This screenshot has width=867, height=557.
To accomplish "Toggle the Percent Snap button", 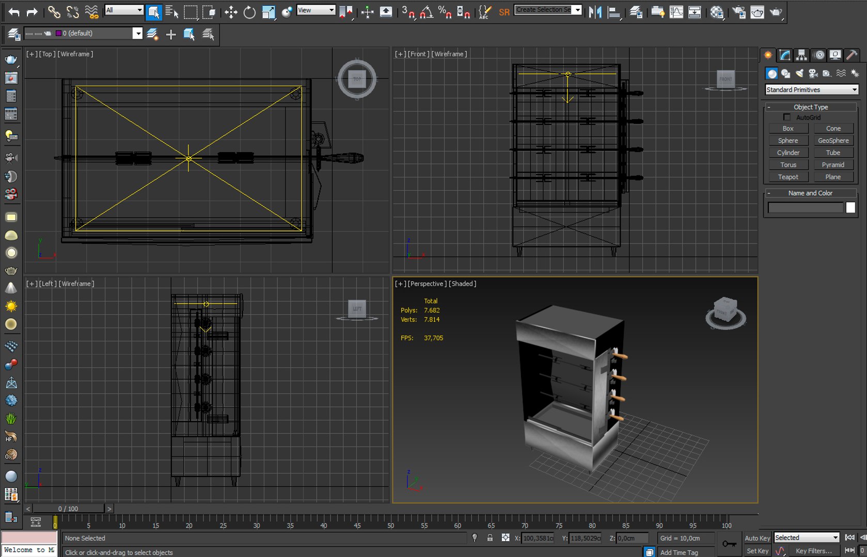I will [x=445, y=11].
